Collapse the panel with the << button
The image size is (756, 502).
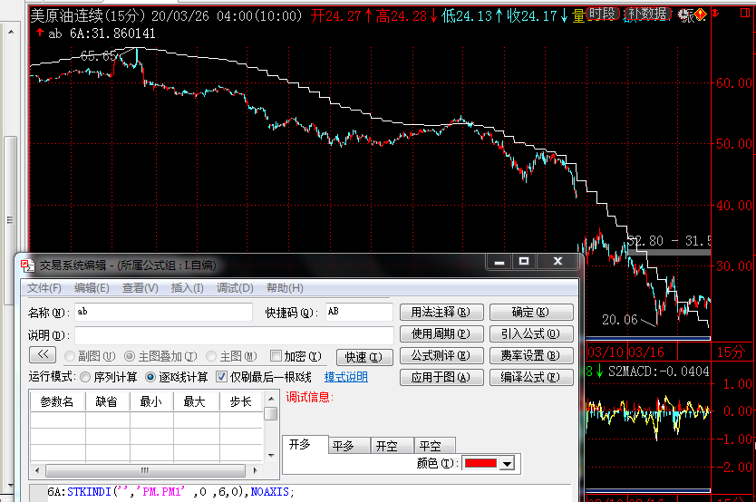(44, 355)
